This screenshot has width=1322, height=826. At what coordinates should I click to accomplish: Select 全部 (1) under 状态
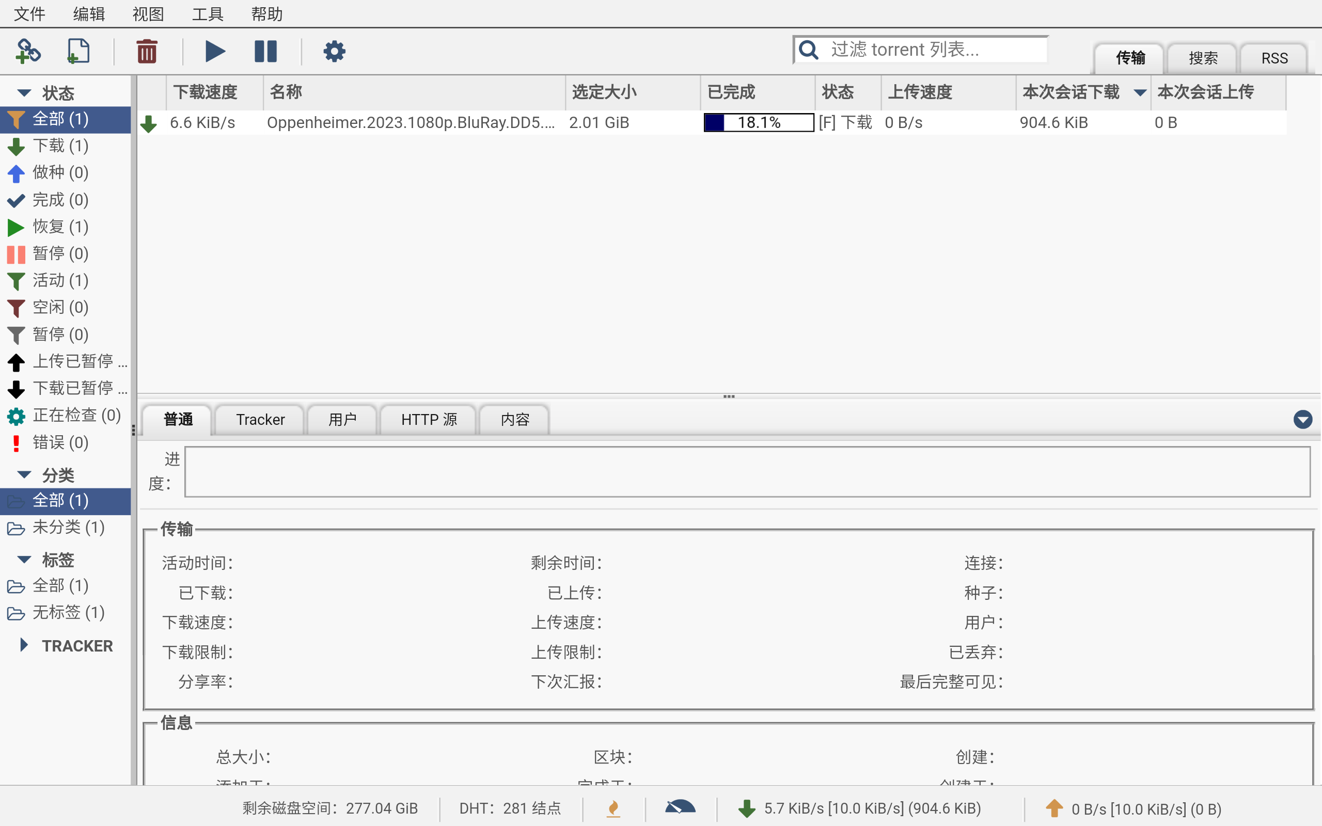66,119
